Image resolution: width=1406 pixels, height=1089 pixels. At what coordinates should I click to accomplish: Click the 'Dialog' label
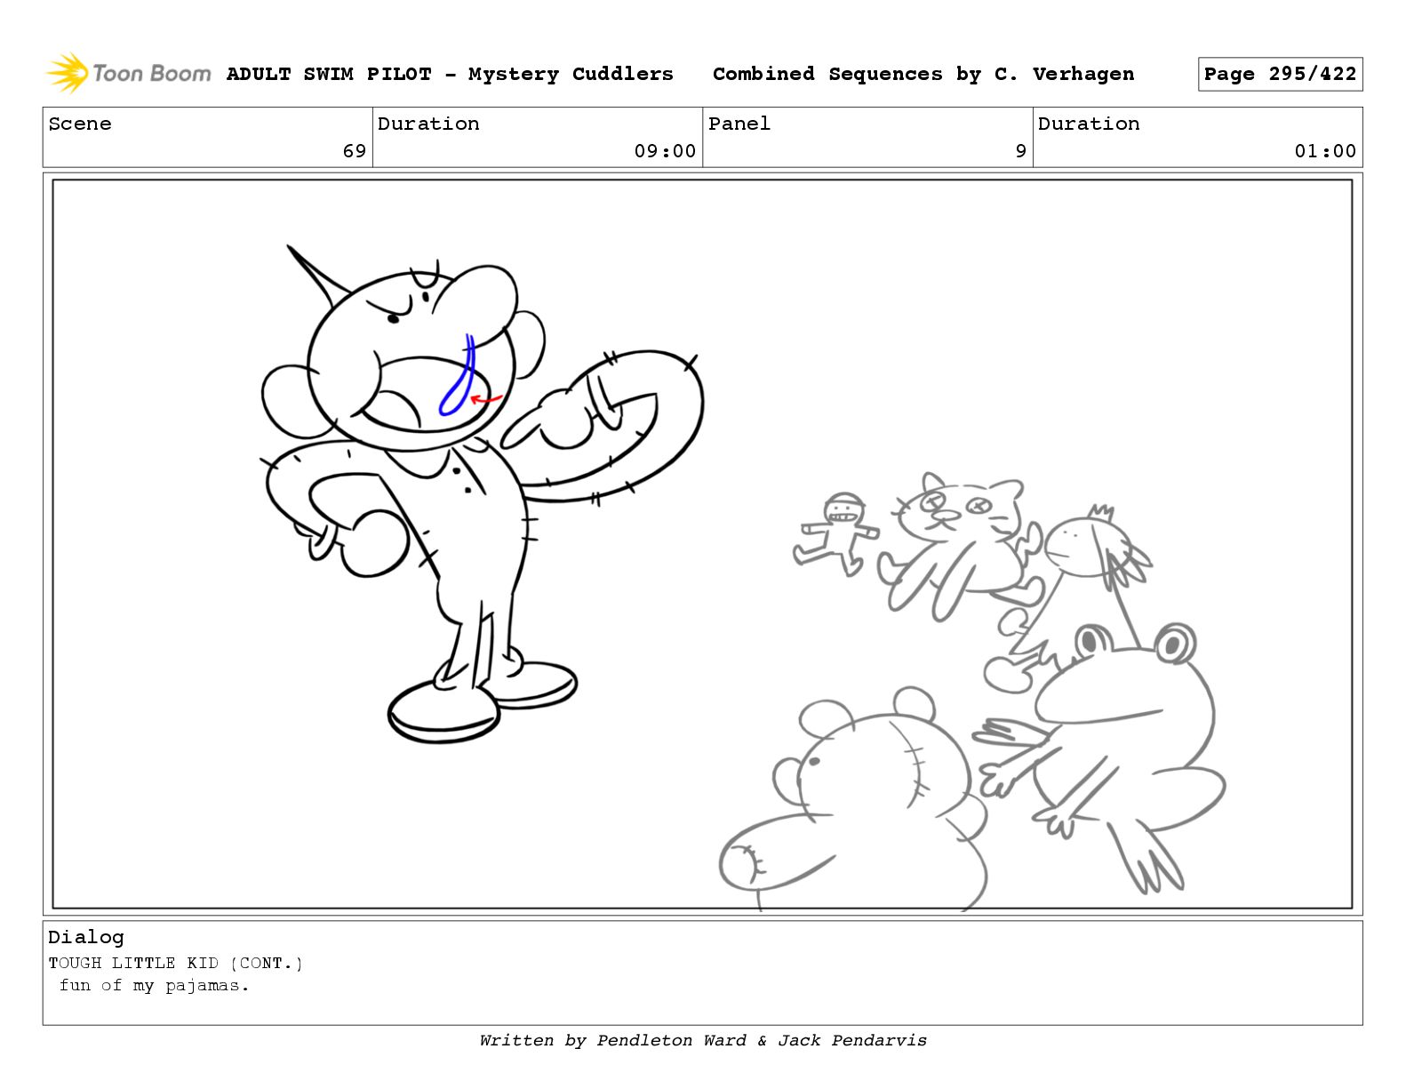pos(86,937)
